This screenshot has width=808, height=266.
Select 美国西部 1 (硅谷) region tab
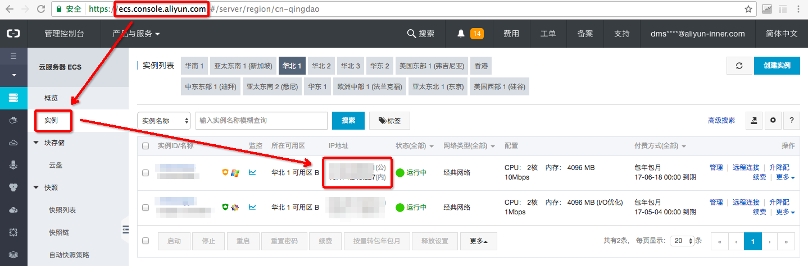coord(499,87)
